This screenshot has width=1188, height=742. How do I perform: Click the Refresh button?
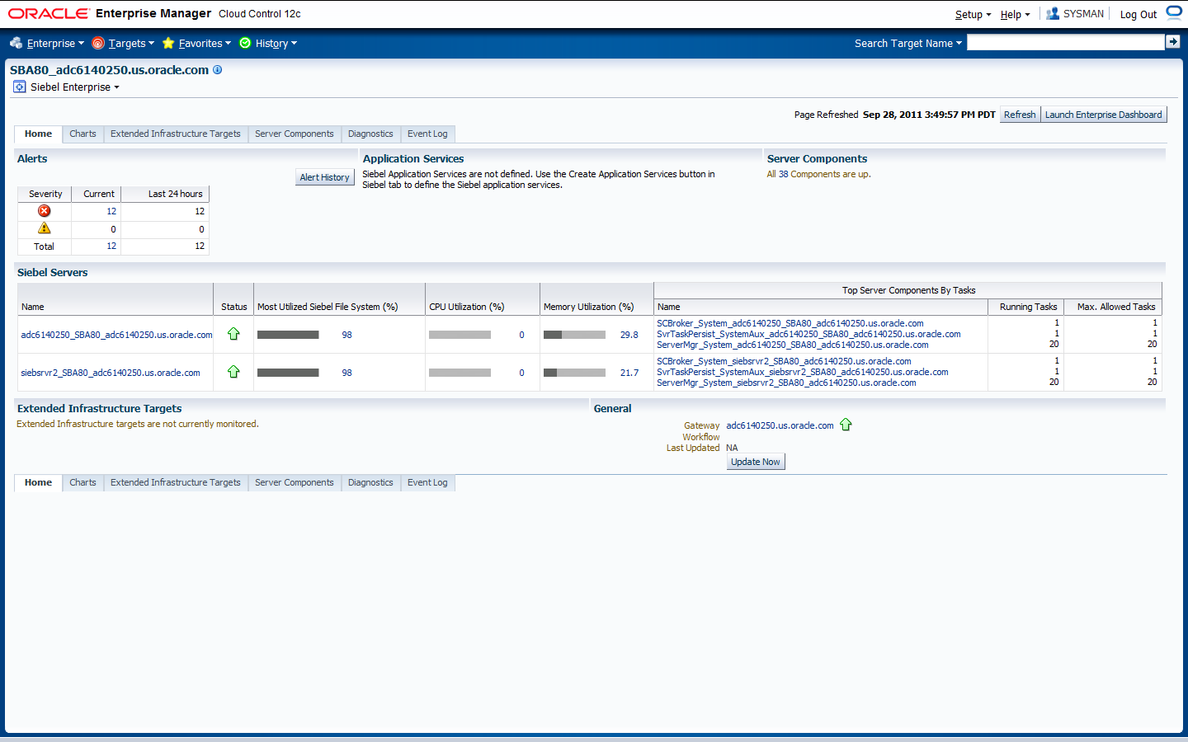[x=1020, y=115]
